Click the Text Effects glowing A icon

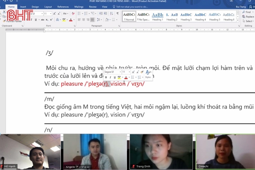tap(57, 19)
